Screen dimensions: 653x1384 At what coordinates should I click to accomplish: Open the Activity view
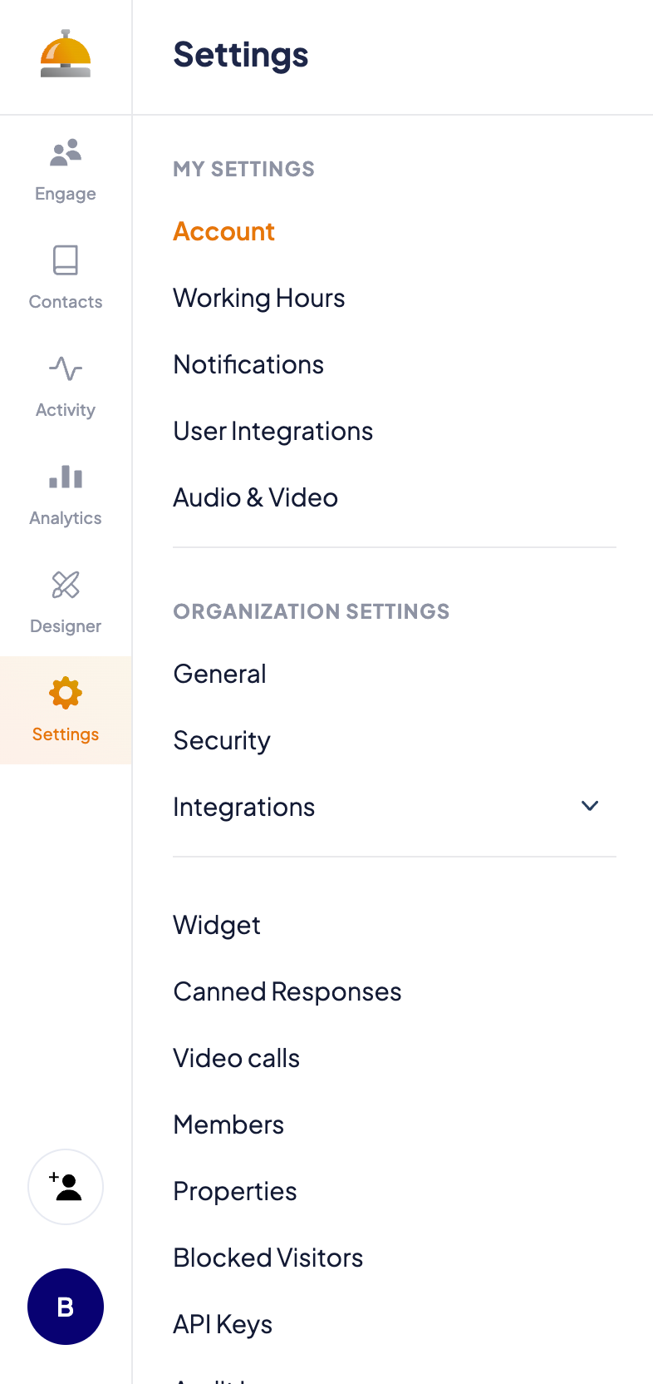coord(65,383)
